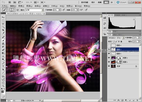Open the opacity 20% slider arrow
The height and width of the screenshot is (102, 142).
[x=60, y=10]
